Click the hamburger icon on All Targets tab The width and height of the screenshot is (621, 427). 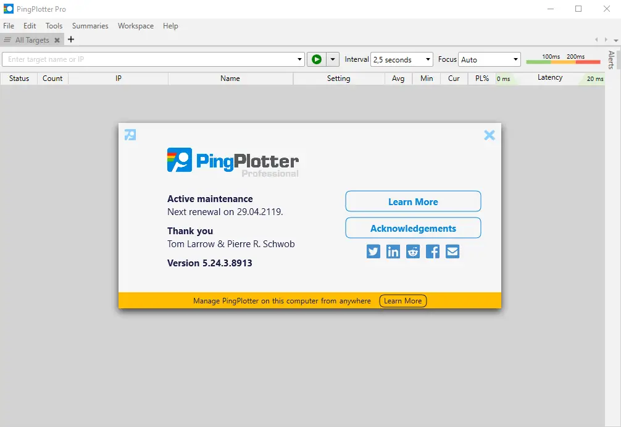click(x=7, y=40)
